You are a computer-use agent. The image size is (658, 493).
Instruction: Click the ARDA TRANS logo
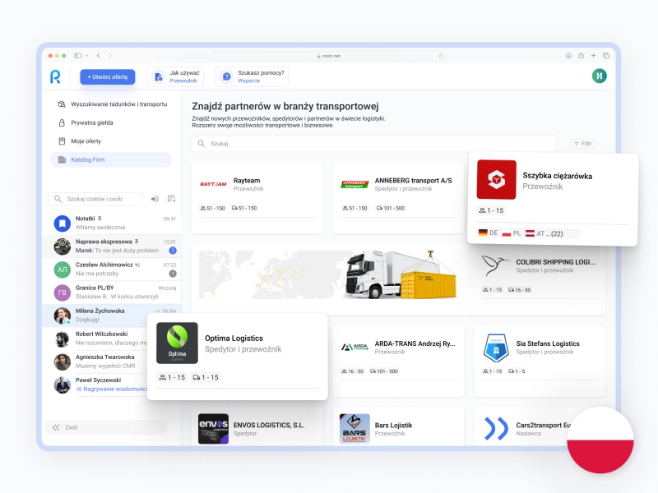click(354, 347)
